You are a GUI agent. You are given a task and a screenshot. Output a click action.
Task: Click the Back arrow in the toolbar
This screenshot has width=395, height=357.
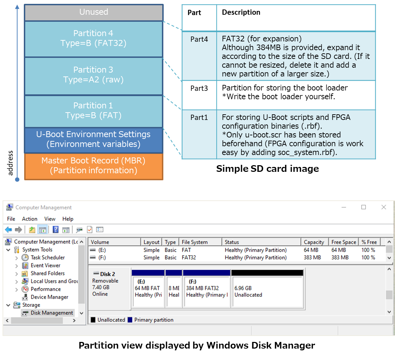click(x=8, y=230)
